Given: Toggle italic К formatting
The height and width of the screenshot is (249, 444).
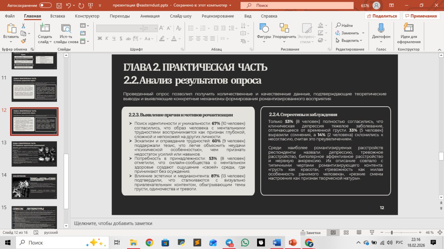Looking at the screenshot, I should (x=108, y=38).
